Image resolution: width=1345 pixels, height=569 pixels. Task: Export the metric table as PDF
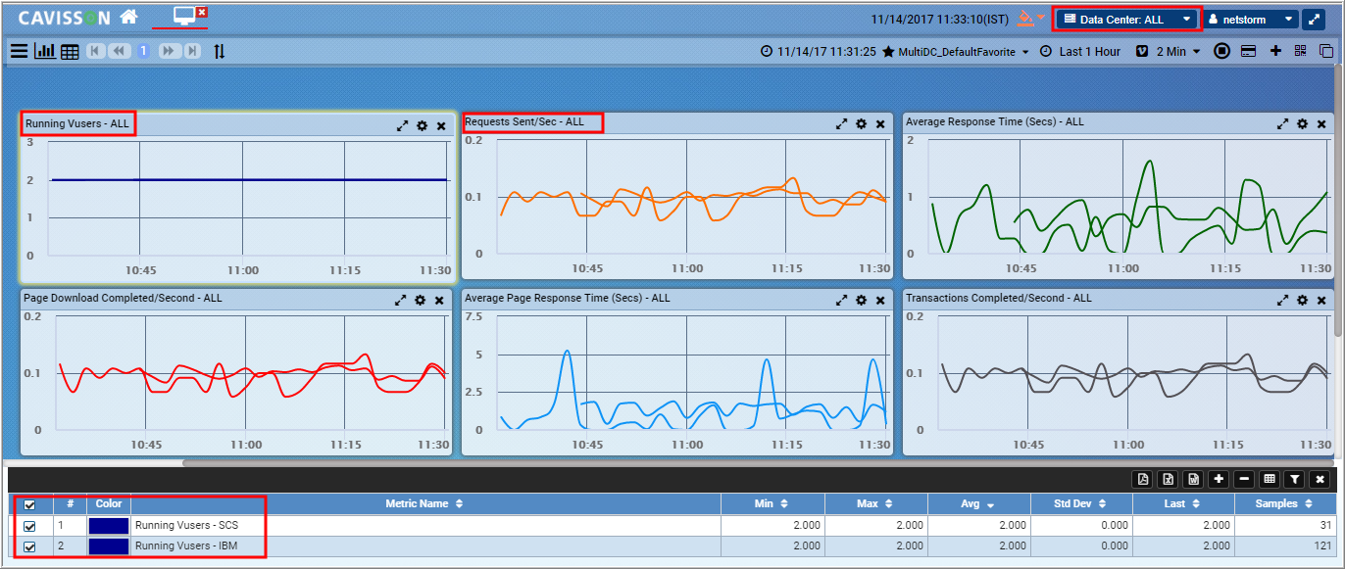click(1143, 479)
